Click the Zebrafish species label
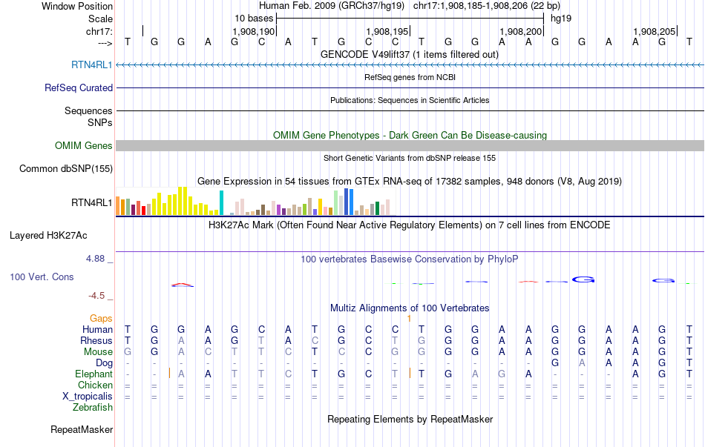 pos(93,407)
